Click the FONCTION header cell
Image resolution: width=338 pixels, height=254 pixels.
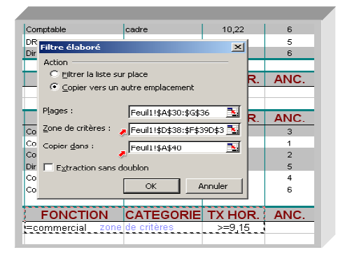tap(74, 215)
